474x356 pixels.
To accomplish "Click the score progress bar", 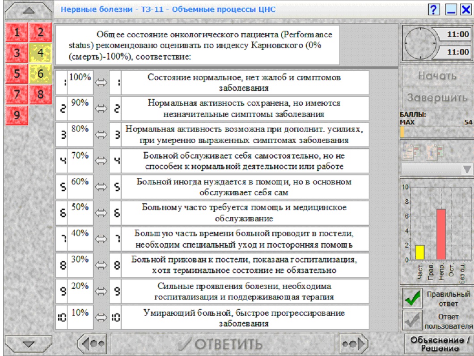I will [x=436, y=132].
